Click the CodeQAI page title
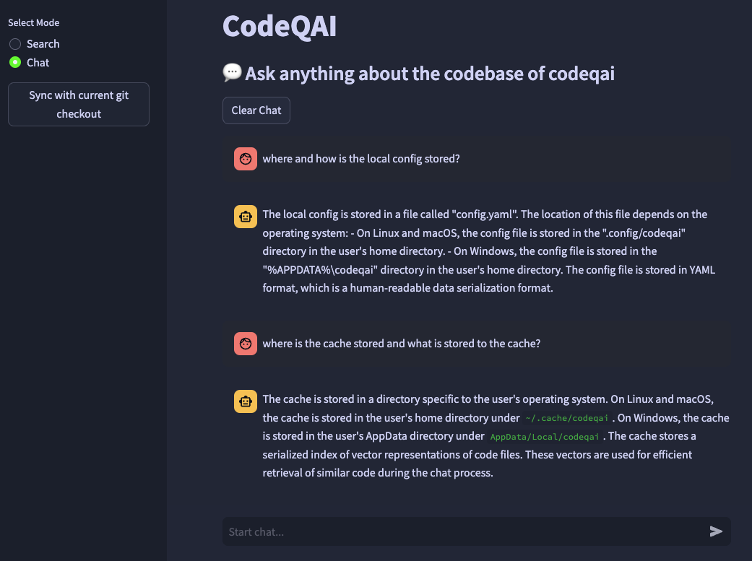752x561 pixels. (280, 27)
